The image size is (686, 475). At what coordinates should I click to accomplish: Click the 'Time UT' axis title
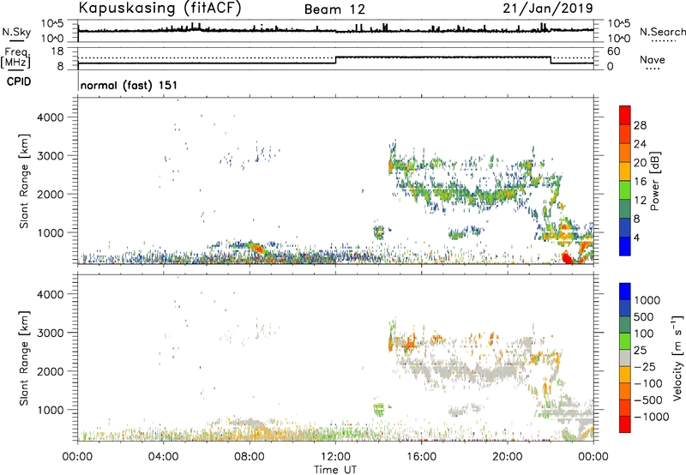tap(335, 470)
